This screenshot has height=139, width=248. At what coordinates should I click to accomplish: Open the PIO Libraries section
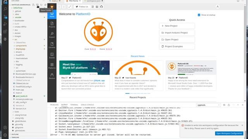[x=52, y=45]
